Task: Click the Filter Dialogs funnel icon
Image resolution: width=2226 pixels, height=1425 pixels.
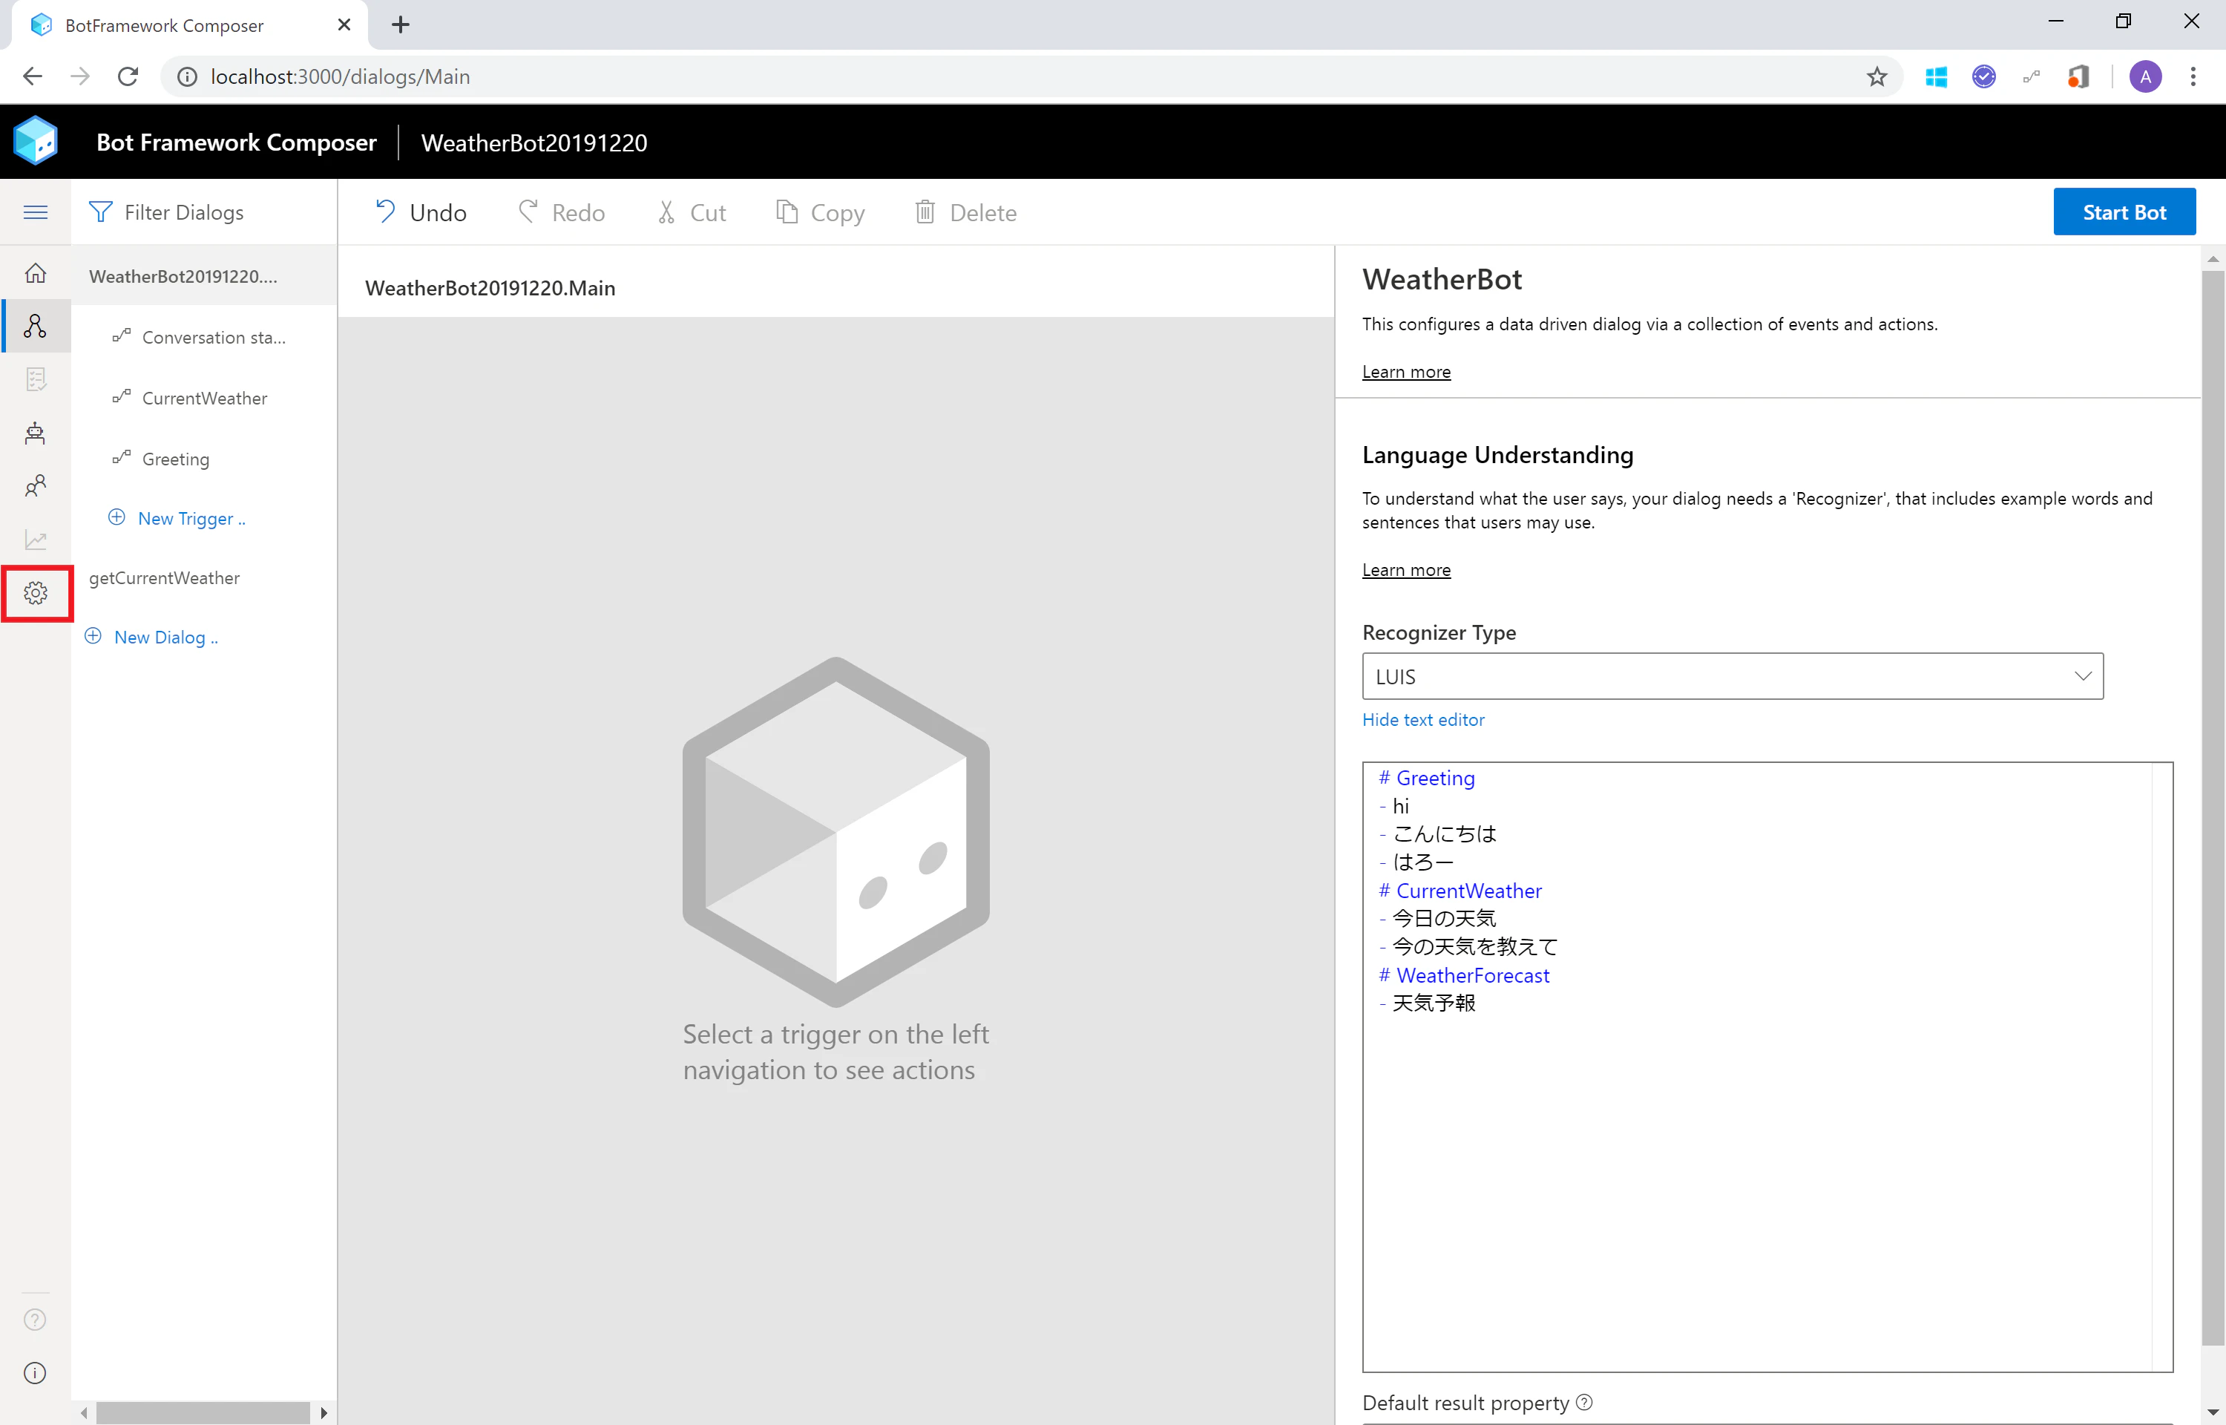Action: pyautogui.click(x=100, y=213)
